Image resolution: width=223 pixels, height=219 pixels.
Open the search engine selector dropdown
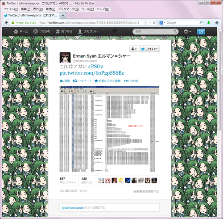[x=162, y=23]
